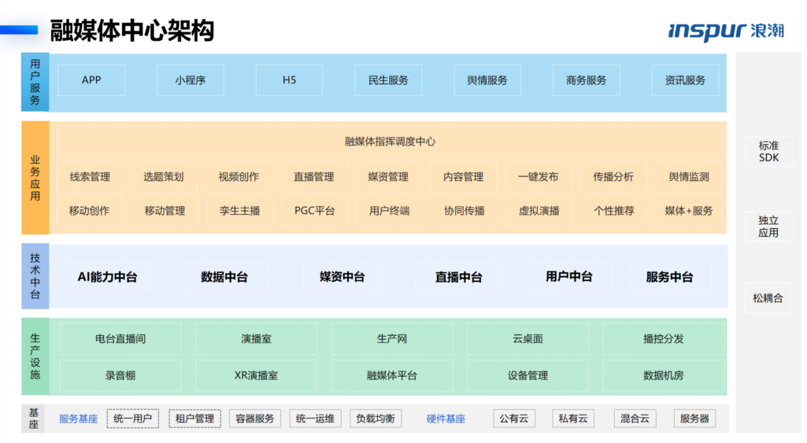Click the PGC平台 box
This screenshot has height=443, width=807.
pos(315,210)
